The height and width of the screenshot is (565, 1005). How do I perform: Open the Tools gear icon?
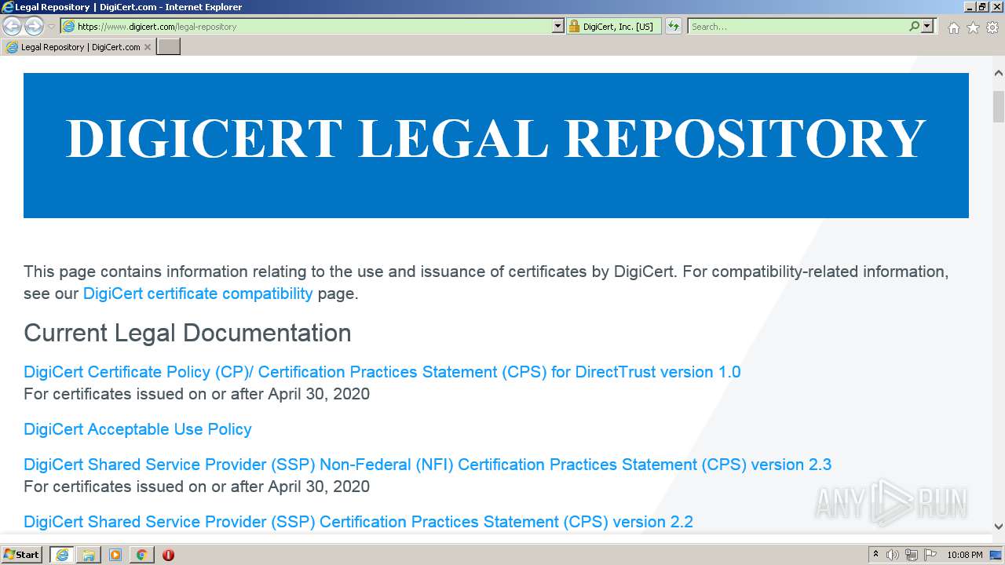click(x=992, y=27)
